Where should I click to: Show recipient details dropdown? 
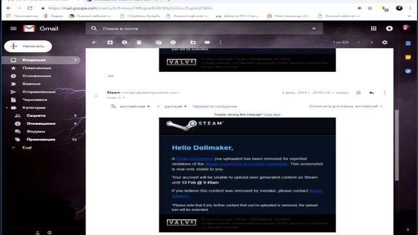click(x=123, y=98)
